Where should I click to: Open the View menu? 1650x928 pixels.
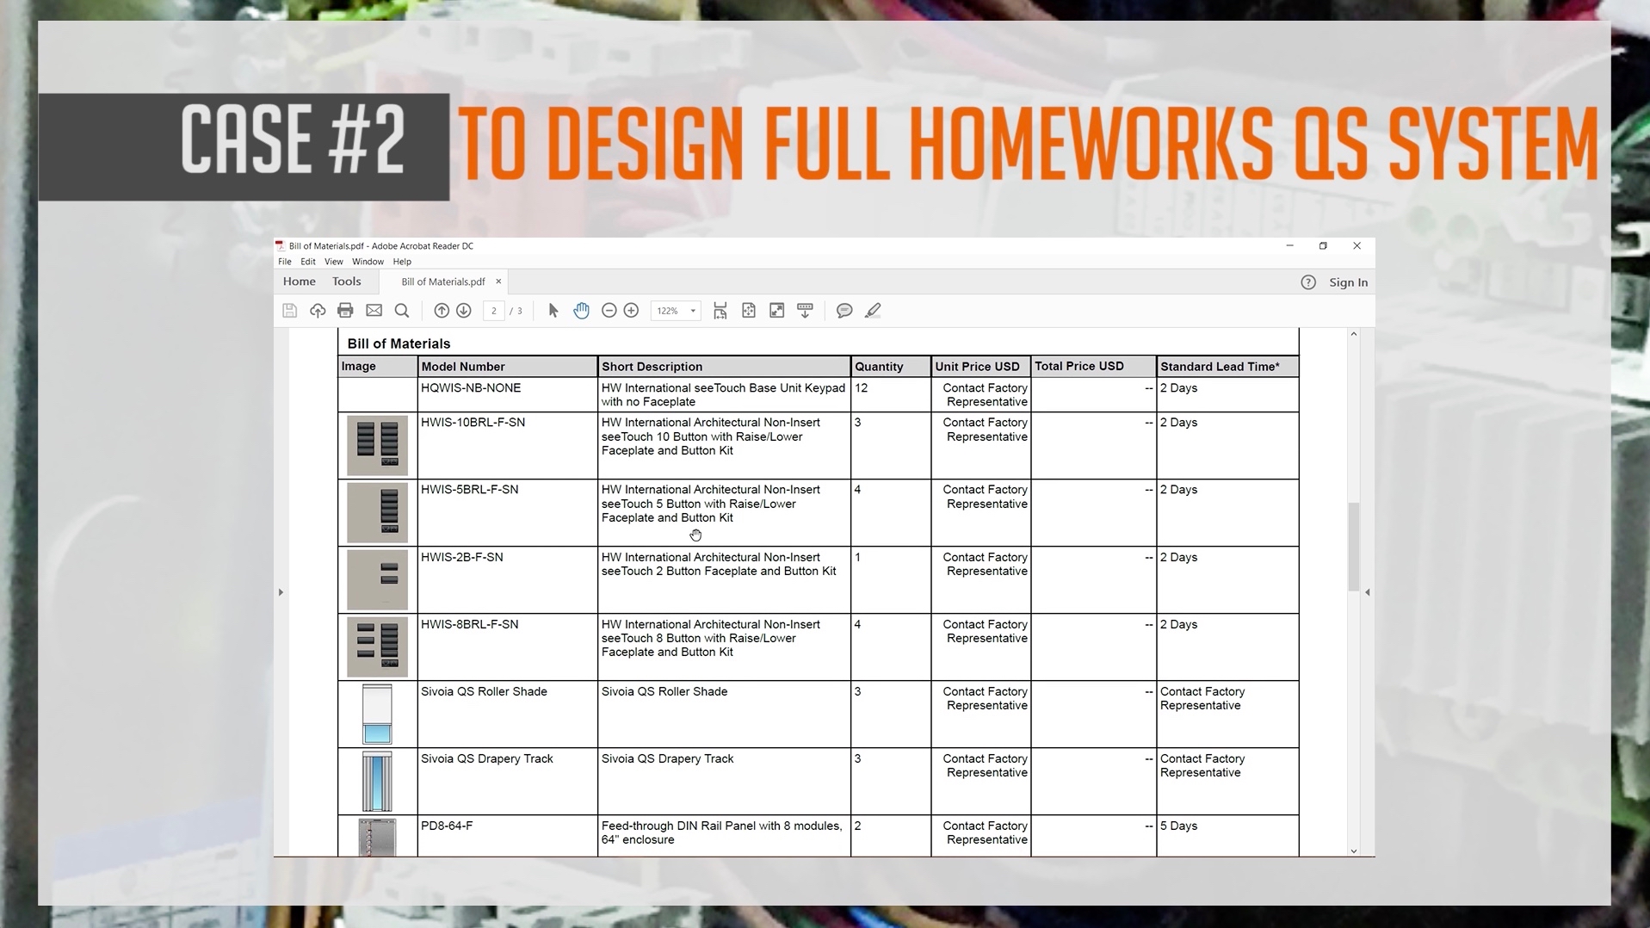click(x=334, y=262)
